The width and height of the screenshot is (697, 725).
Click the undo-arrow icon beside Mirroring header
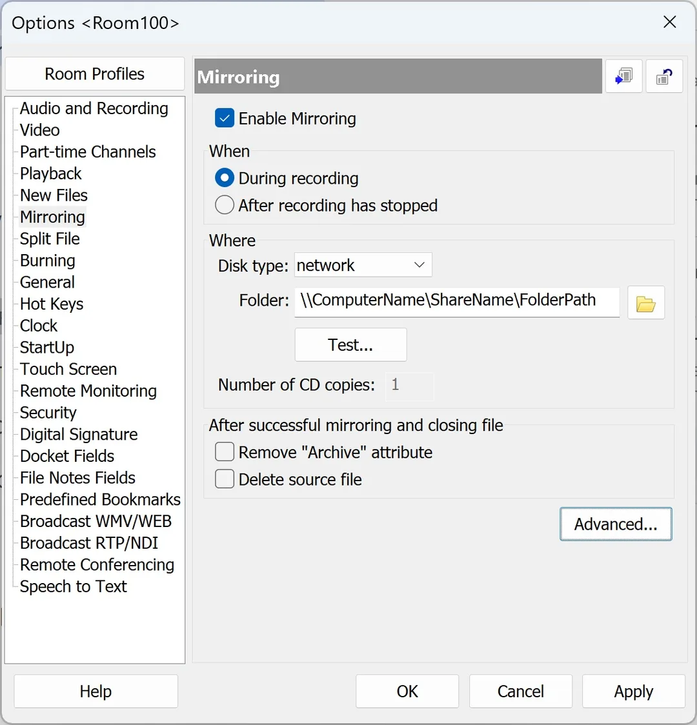[664, 76]
